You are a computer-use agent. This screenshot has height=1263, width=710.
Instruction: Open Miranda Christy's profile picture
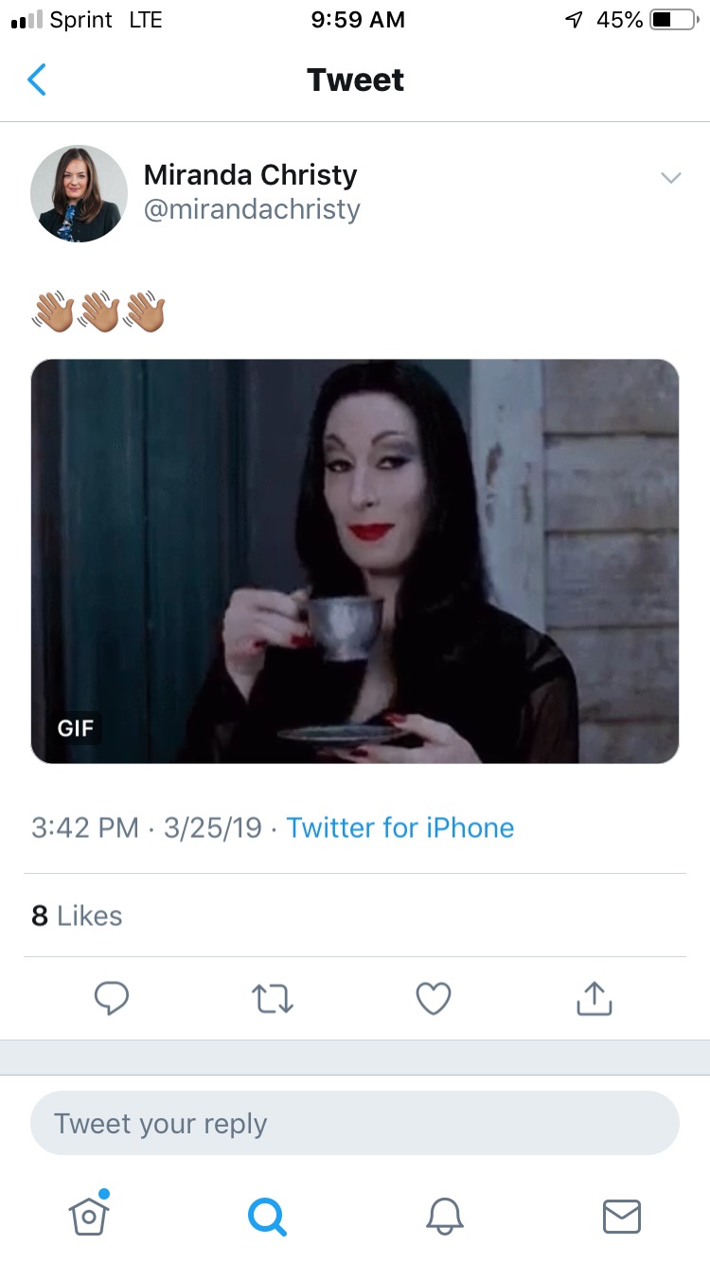[80, 193]
